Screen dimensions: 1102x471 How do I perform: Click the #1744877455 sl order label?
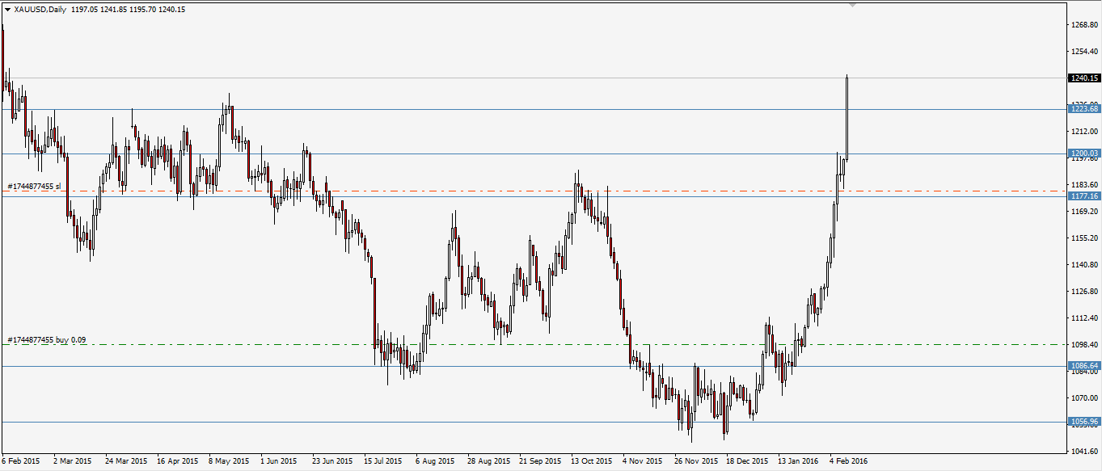click(x=34, y=187)
